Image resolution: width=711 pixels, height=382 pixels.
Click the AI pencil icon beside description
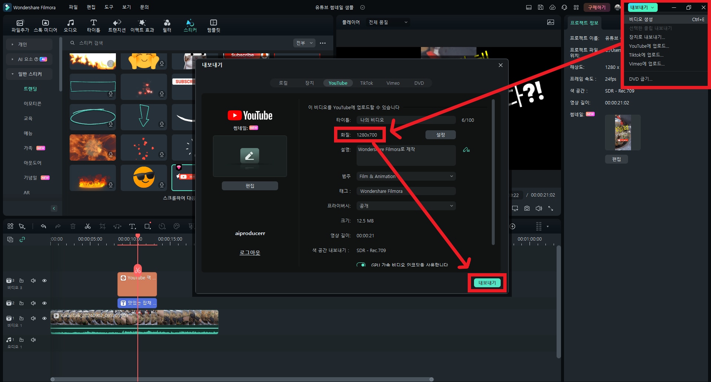click(x=466, y=150)
